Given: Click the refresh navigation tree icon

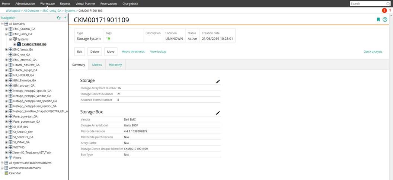Looking at the screenshot, I should point(58,17).
